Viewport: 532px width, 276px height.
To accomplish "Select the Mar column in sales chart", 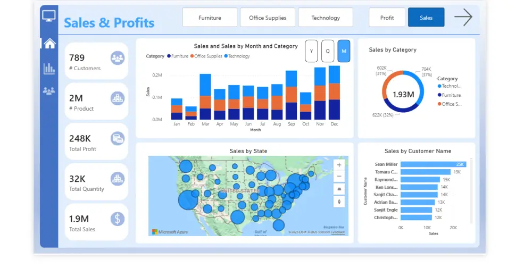I will tap(205, 97).
